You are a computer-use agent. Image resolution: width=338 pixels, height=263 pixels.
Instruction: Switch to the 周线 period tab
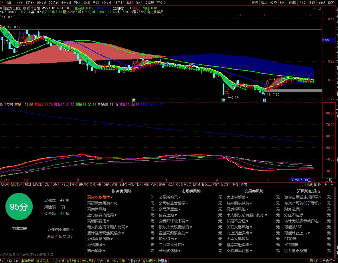click(x=86, y=3)
